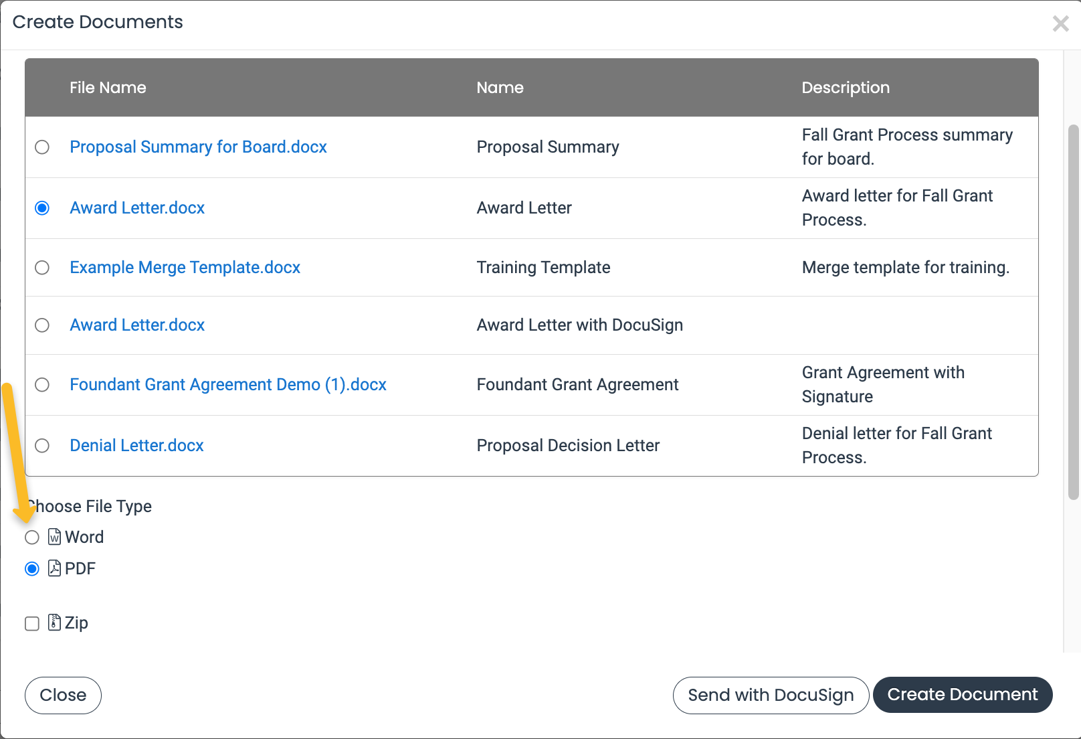
Task: Select the Award Letter with DocuSign radio button
Action: (42, 325)
